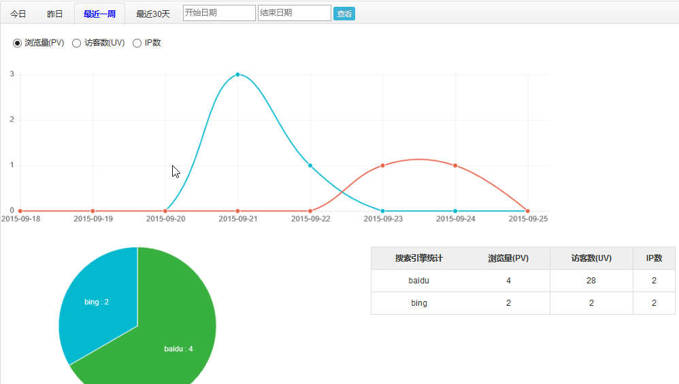Screen dimensions: 679x384
Task: Click the blue peak point at 2015-09-21
Action: point(237,74)
